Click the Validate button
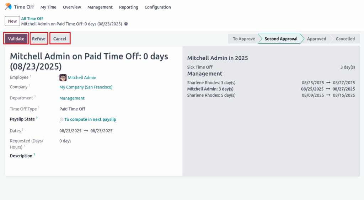Image resolution: width=364 pixels, height=200 pixels. point(16,39)
